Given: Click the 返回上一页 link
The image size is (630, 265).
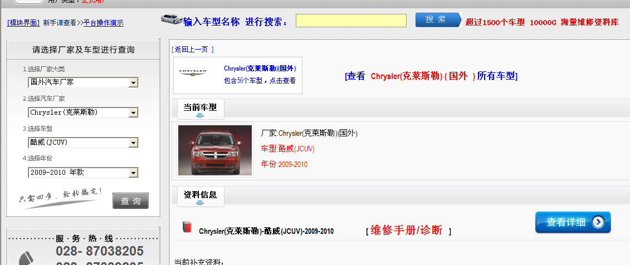Looking at the screenshot, I should 193,50.
